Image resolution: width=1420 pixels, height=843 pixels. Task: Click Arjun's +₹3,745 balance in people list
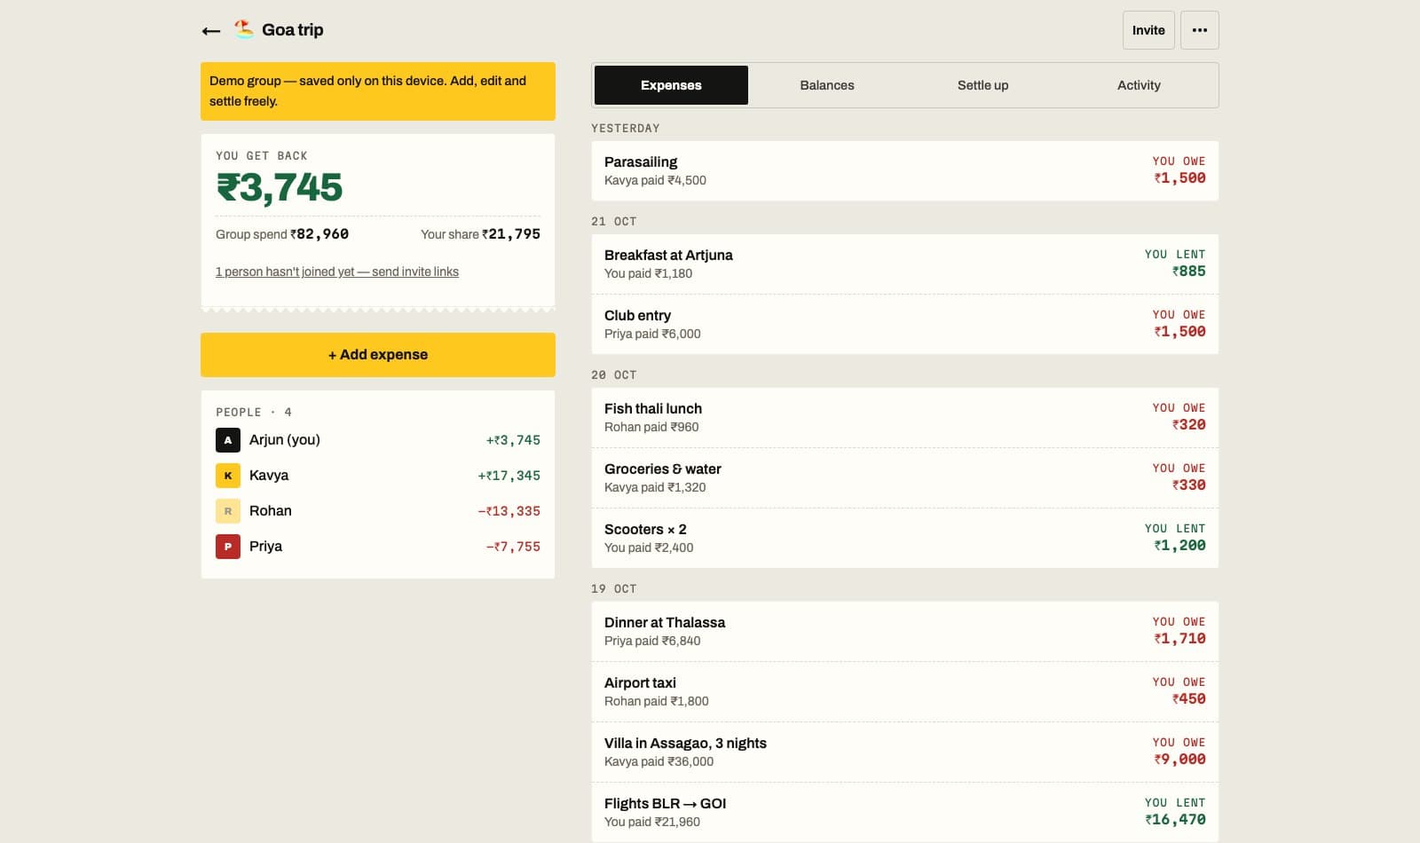pyautogui.click(x=513, y=440)
